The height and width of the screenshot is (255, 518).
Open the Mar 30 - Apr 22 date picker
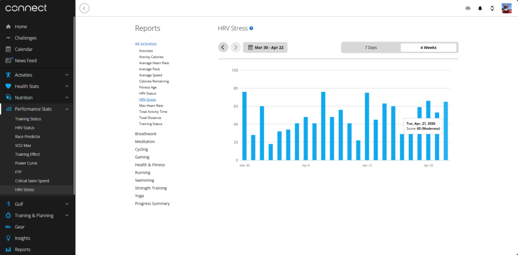pyautogui.click(x=265, y=47)
